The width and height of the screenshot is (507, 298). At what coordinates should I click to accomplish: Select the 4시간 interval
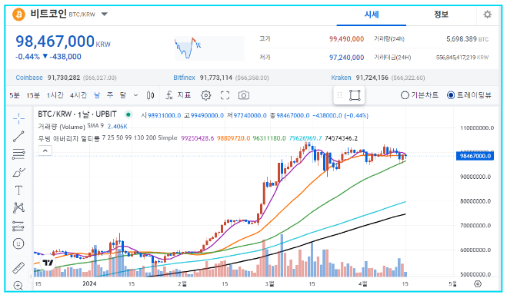[x=78, y=95]
